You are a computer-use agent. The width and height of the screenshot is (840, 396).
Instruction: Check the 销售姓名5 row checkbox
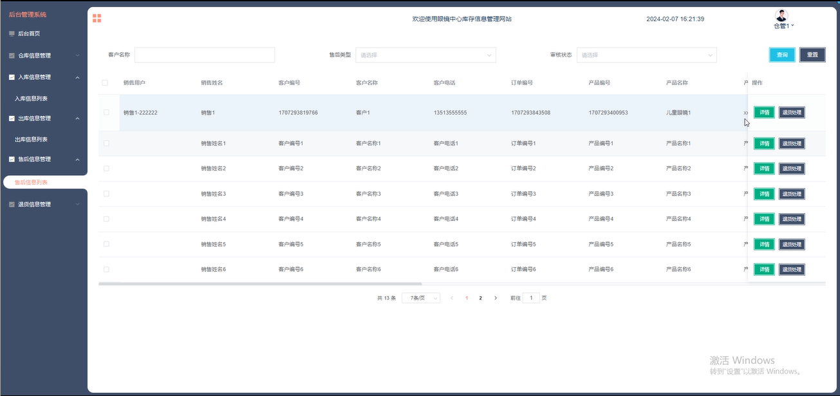106,244
